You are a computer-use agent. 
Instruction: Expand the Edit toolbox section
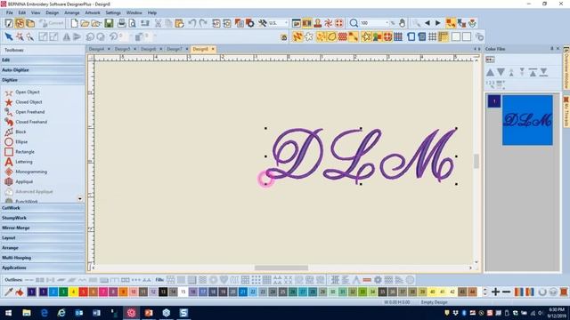[x=43, y=60]
